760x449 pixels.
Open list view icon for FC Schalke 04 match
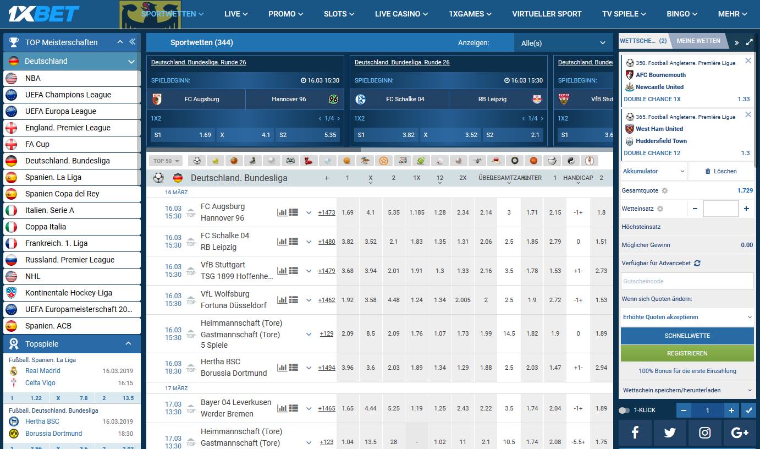point(294,242)
